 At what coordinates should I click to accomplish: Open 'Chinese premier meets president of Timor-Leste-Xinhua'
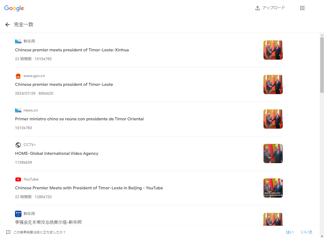click(72, 50)
